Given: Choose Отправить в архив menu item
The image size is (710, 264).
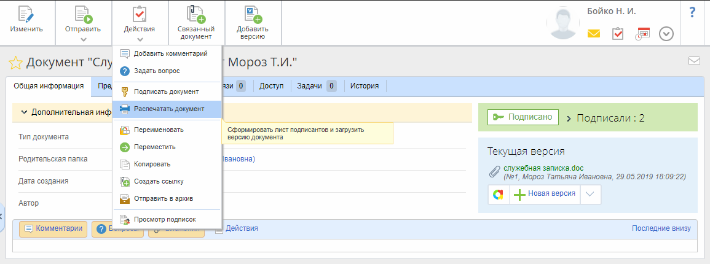Looking at the screenshot, I should coord(163,198).
